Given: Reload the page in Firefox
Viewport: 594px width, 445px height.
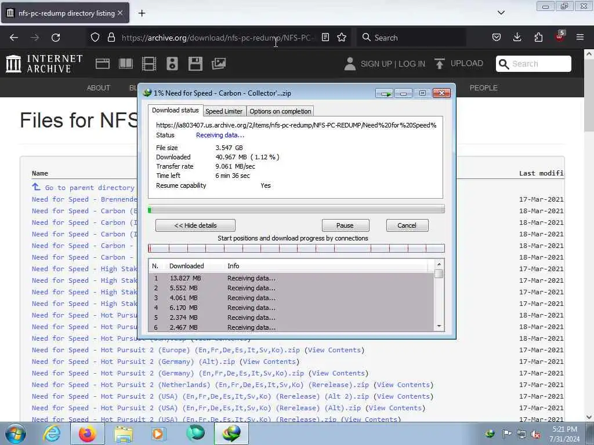Looking at the screenshot, I should pyautogui.click(x=56, y=38).
